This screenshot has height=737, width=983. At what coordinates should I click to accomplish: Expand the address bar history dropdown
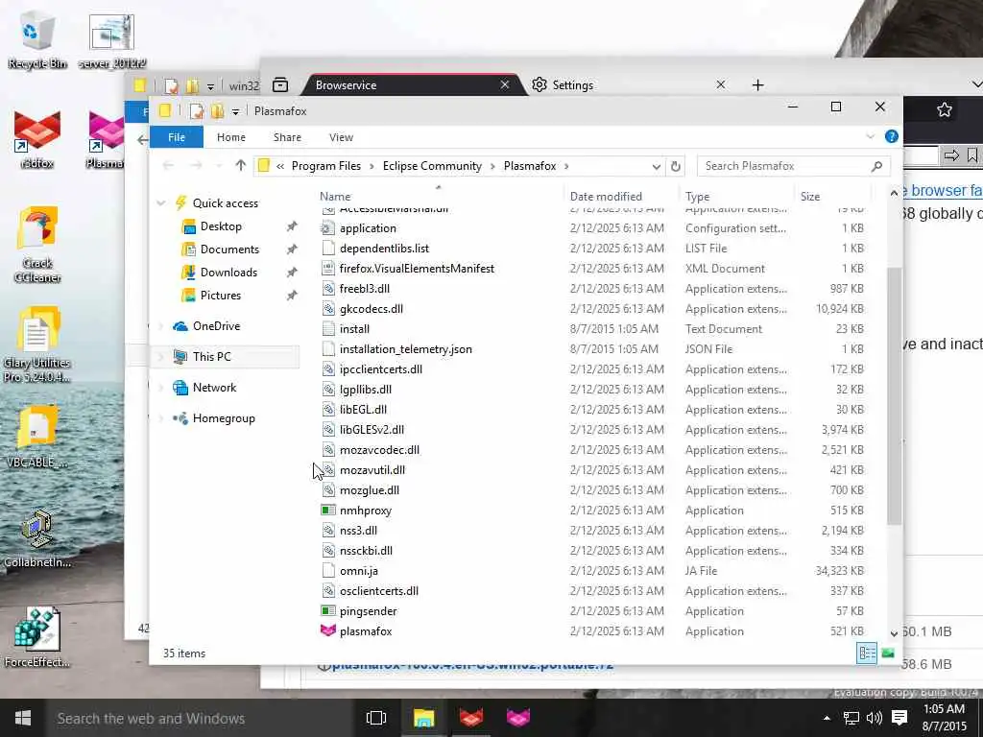point(656,166)
